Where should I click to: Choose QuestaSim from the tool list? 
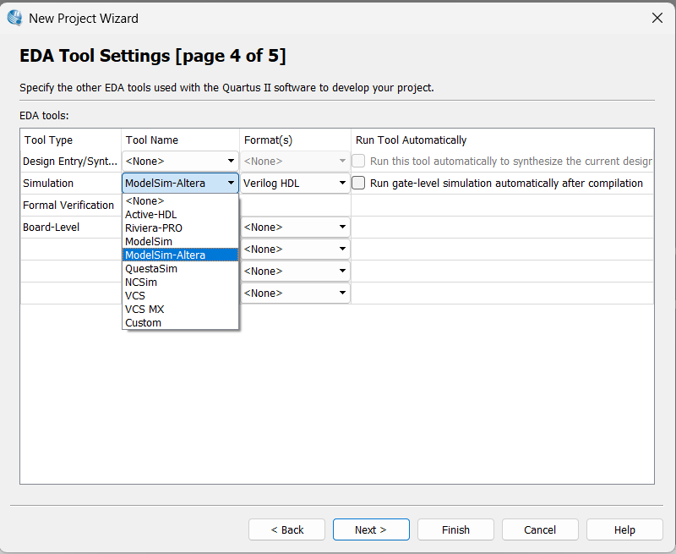click(180, 268)
